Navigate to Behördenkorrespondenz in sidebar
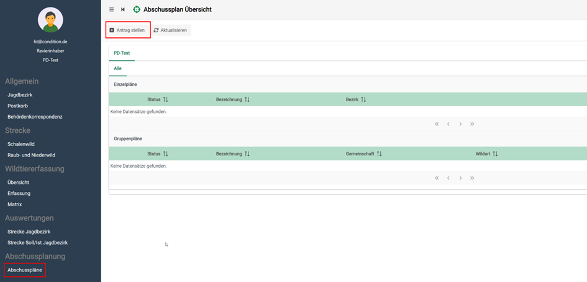Image resolution: width=587 pixels, height=282 pixels. pos(35,117)
